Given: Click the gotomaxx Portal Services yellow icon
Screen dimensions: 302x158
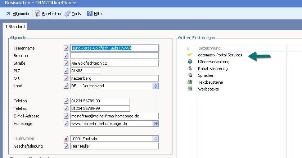Looking at the screenshot, I should pyautogui.click(x=190, y=55).
